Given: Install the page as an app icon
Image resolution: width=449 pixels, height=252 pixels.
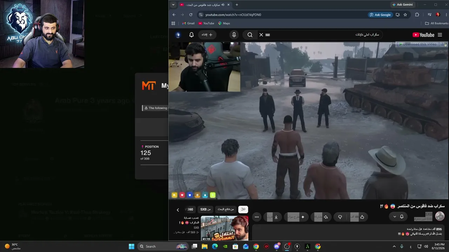Looking at the screenshot, I should [397, 15].
